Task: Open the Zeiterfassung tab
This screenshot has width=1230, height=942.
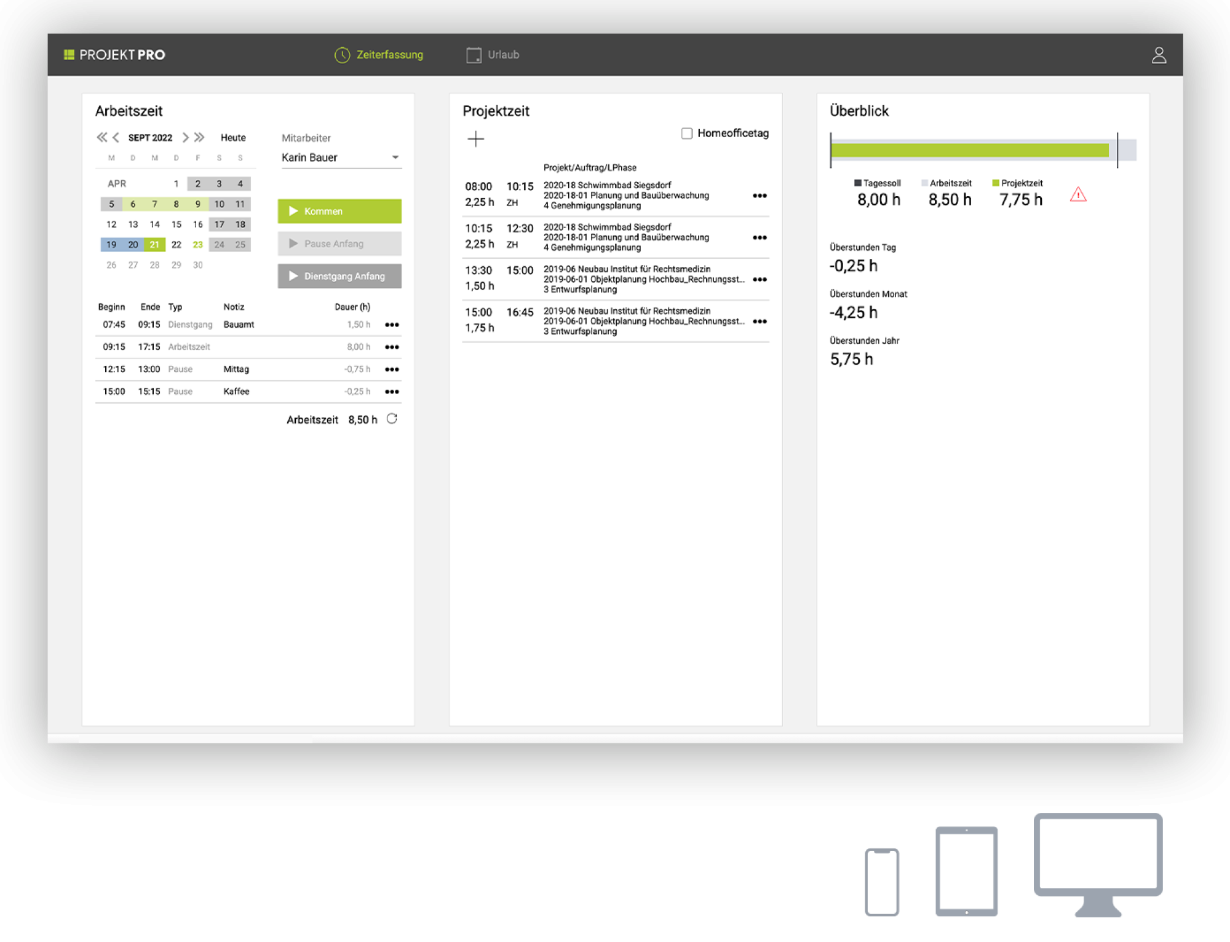Action: click(x=379, y=55)
